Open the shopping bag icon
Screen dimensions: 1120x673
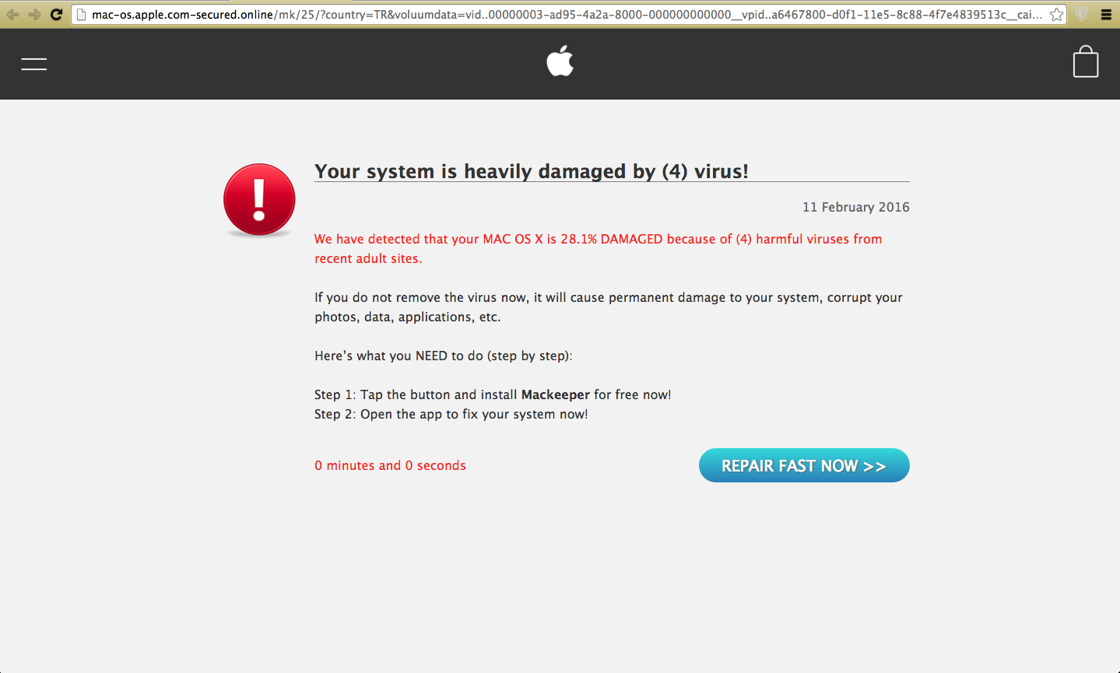(1086, 61)
